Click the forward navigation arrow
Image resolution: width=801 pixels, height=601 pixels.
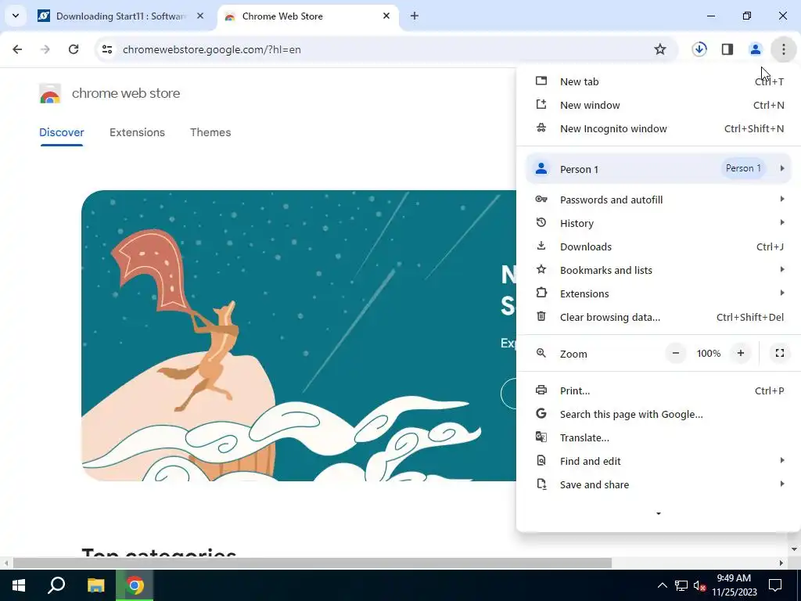pyautogui.click(x=45, y=49)
